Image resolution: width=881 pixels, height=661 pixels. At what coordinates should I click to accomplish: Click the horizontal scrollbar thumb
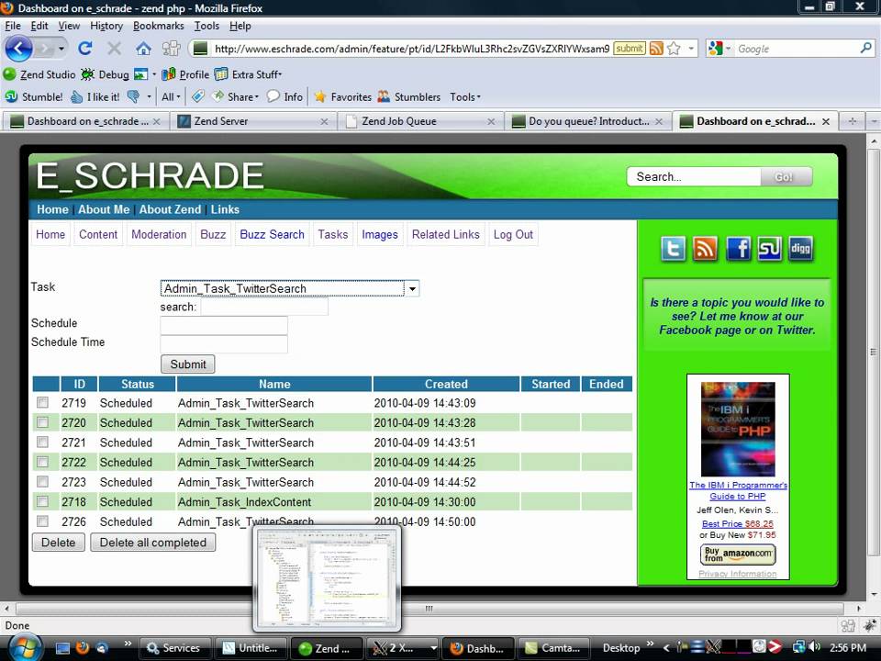(x=429, y=609)
